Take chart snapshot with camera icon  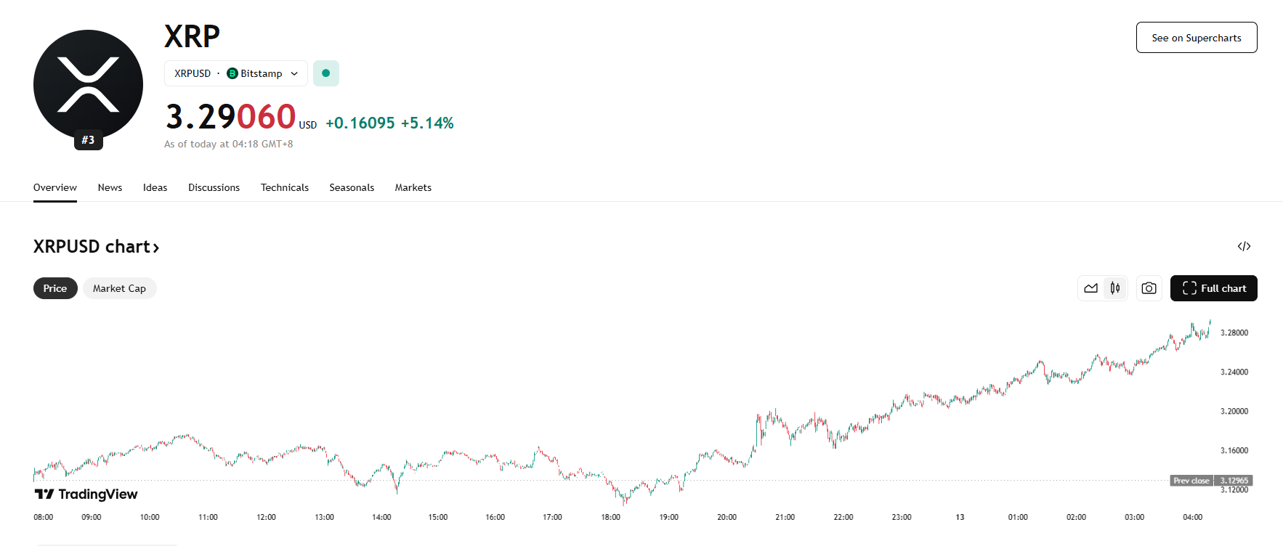tap(1149, 288)
